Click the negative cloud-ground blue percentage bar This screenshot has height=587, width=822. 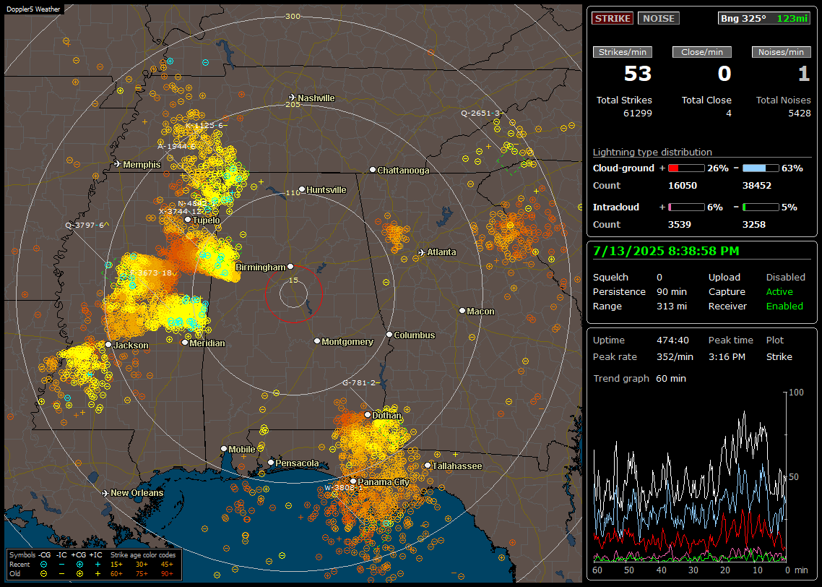[x=760, y=168]
